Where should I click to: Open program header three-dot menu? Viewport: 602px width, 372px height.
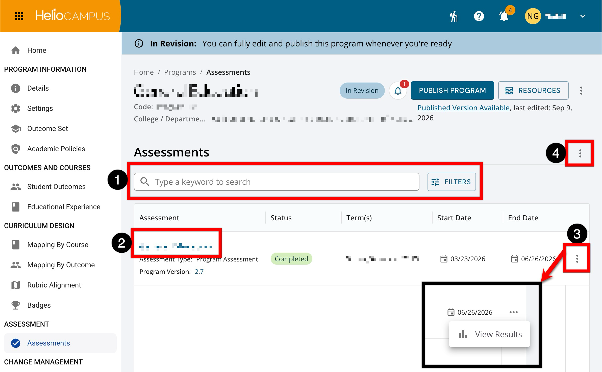pyautogui.click(x=581, y=91)
